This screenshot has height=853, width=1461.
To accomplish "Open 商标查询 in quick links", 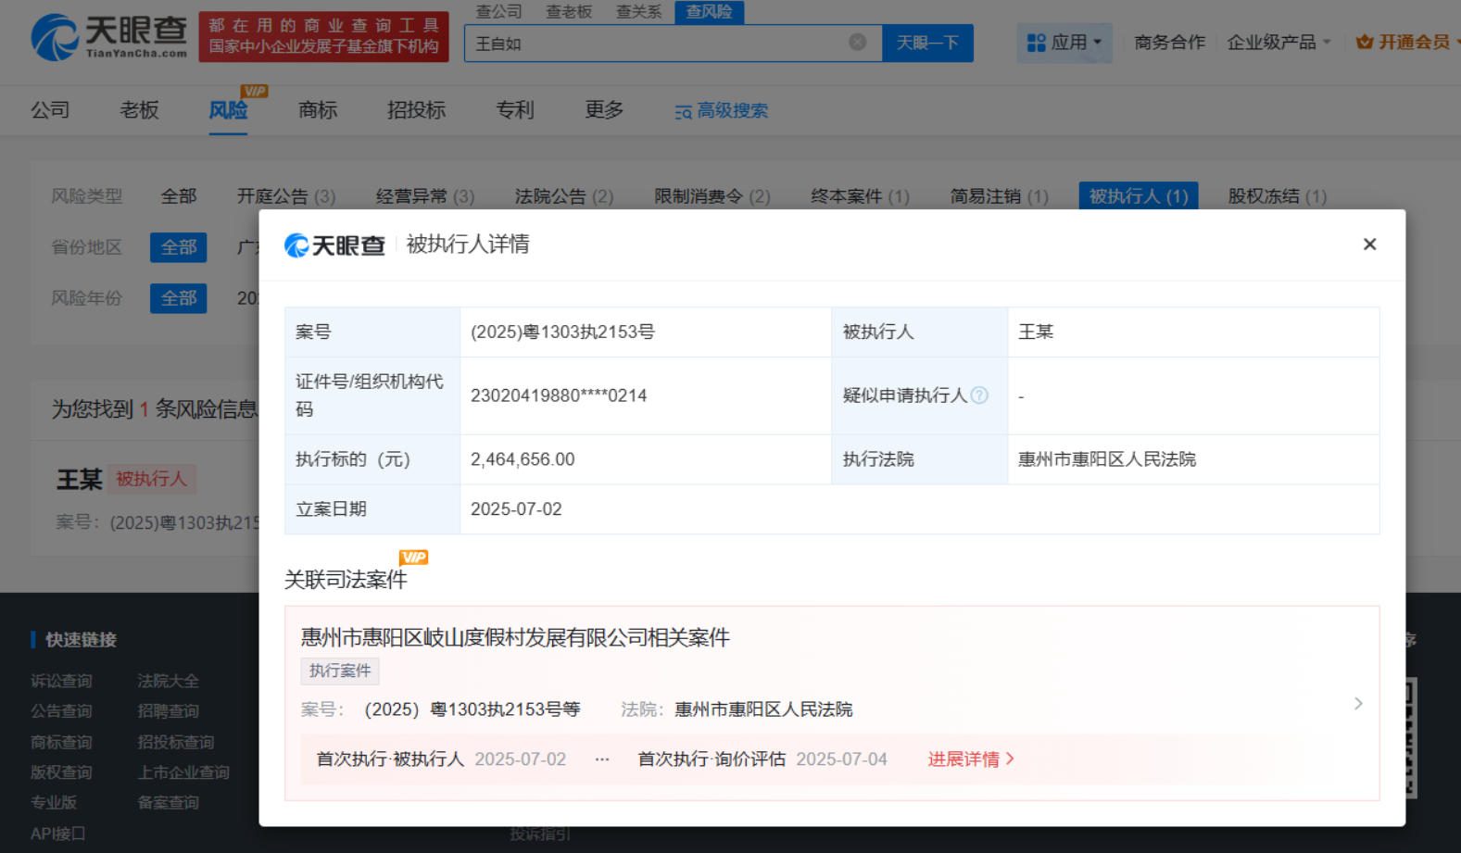I will point(61,742).
